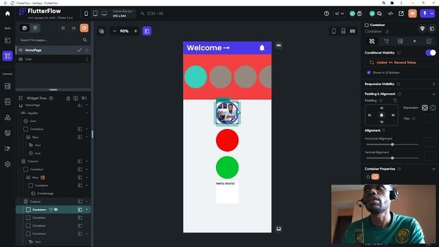Open the help question mark icon
Image resolution: width=439 pixels, height=247 pixels.
pyautogui.click(x=327, y=14)
